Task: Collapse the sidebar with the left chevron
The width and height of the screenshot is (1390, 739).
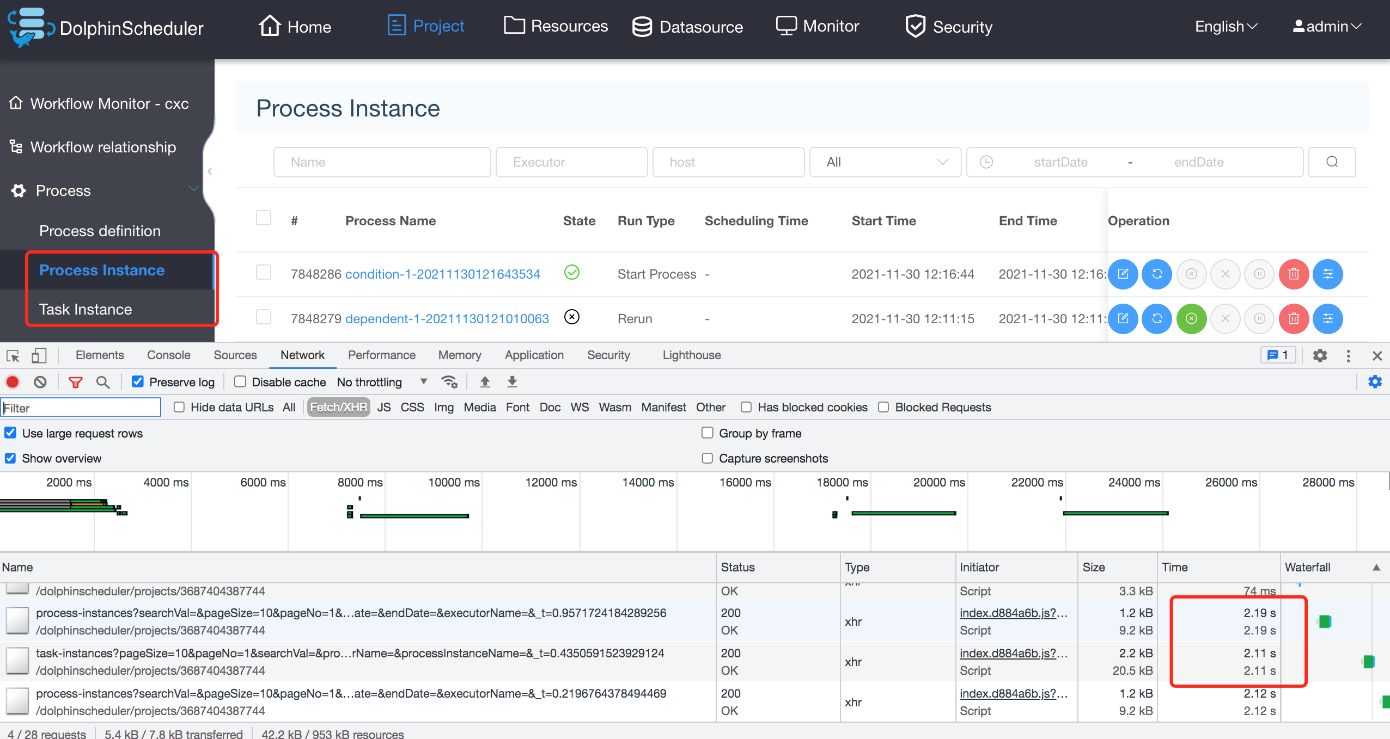Action: coord(210,171)
